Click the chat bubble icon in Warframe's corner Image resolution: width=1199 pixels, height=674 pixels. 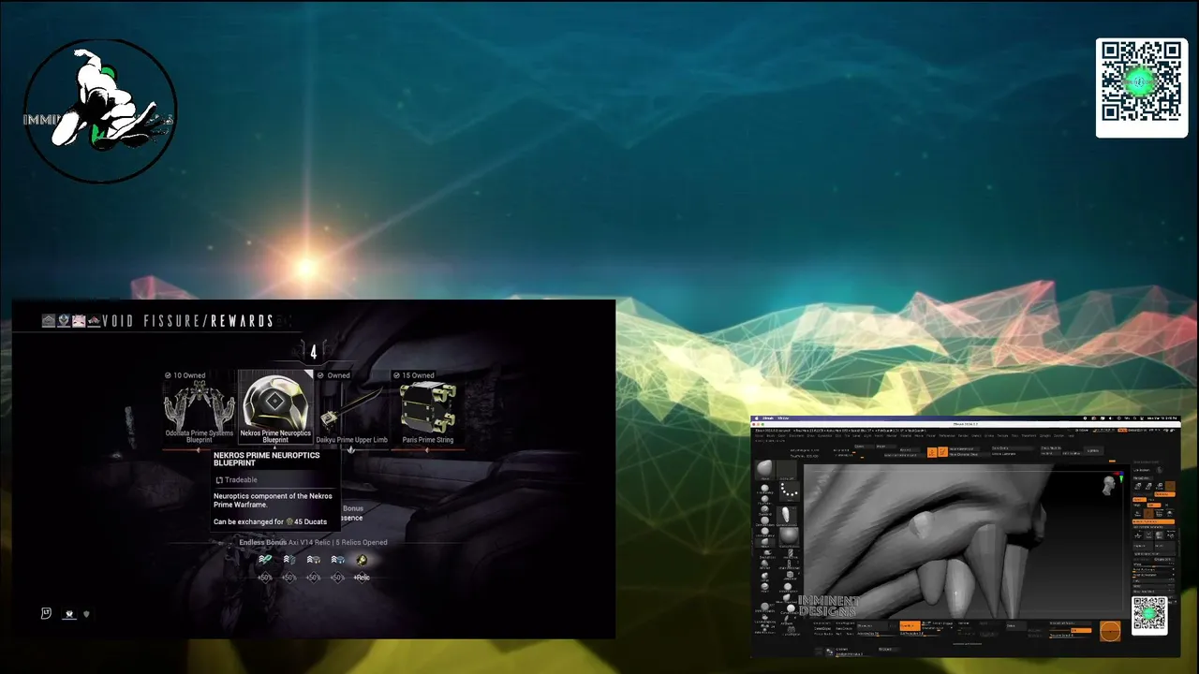tap(46, 613)
